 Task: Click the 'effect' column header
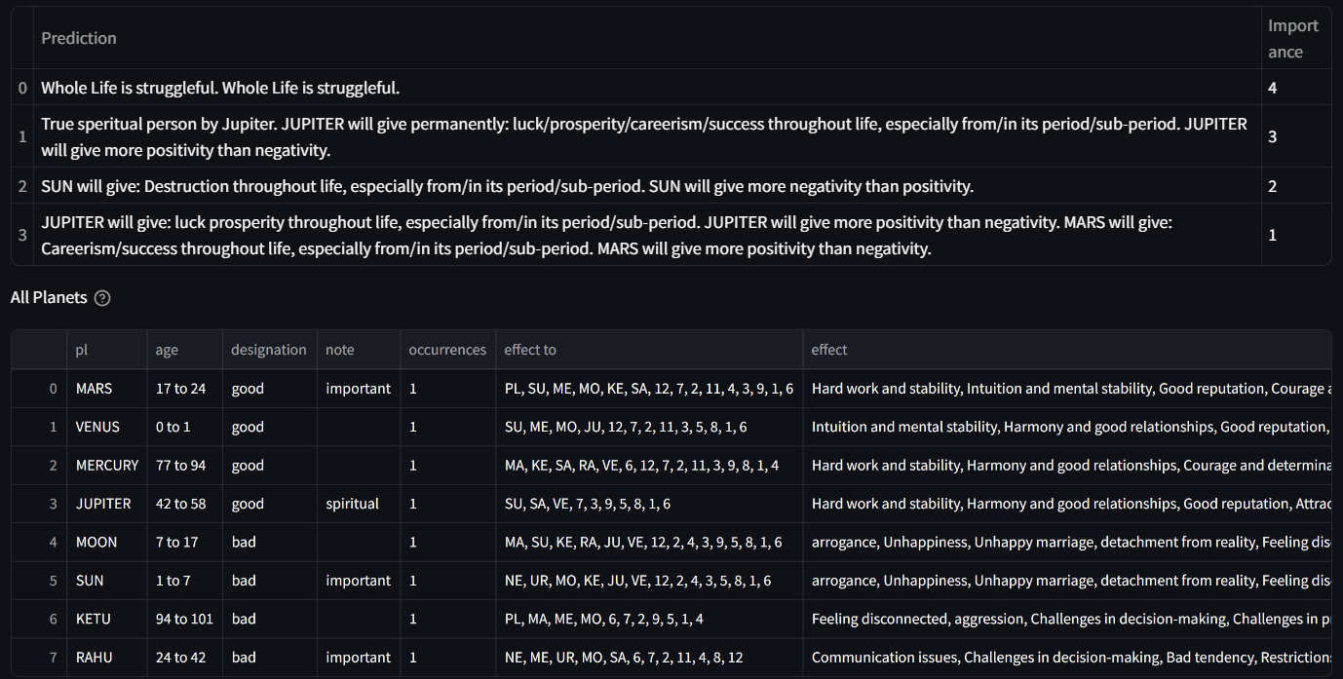[1067, 350]
